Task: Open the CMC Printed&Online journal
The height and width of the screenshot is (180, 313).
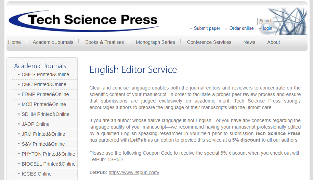Action: click(x=44, y=84)
